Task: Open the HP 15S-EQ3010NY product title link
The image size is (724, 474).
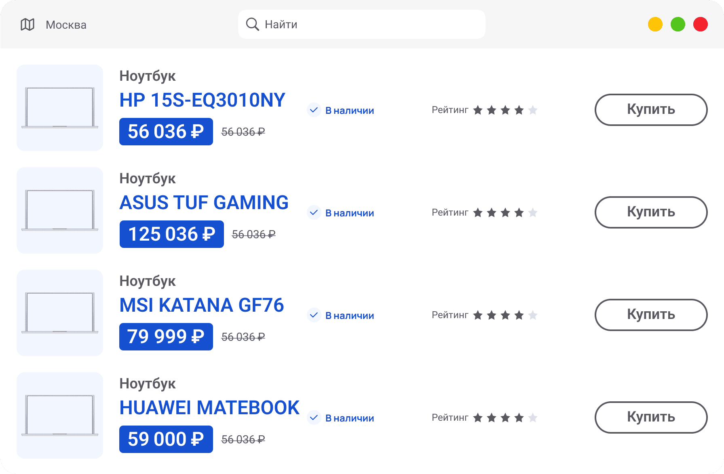Action: coord(202,100)
